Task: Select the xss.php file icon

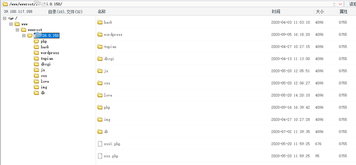Action: pyautogui.click(x=100, y=156)
